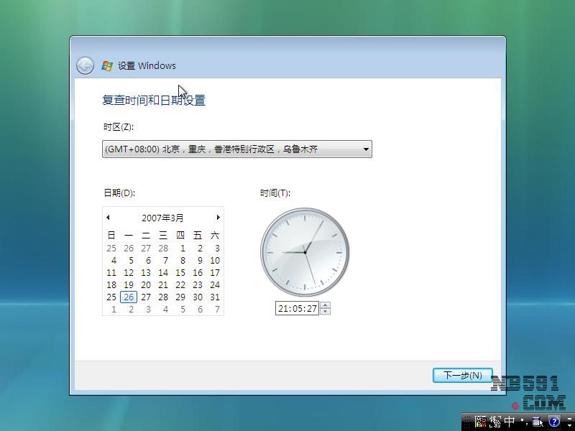575x431 pixels.
Task: Select the highlighted date 26
Action: (x=129, y=297)
